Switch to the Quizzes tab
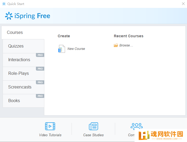The image size is (187, 142). 24,46
